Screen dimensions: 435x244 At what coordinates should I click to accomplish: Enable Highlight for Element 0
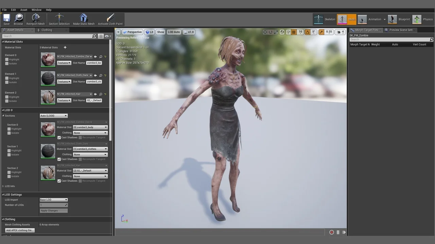[x=7, y=60]
